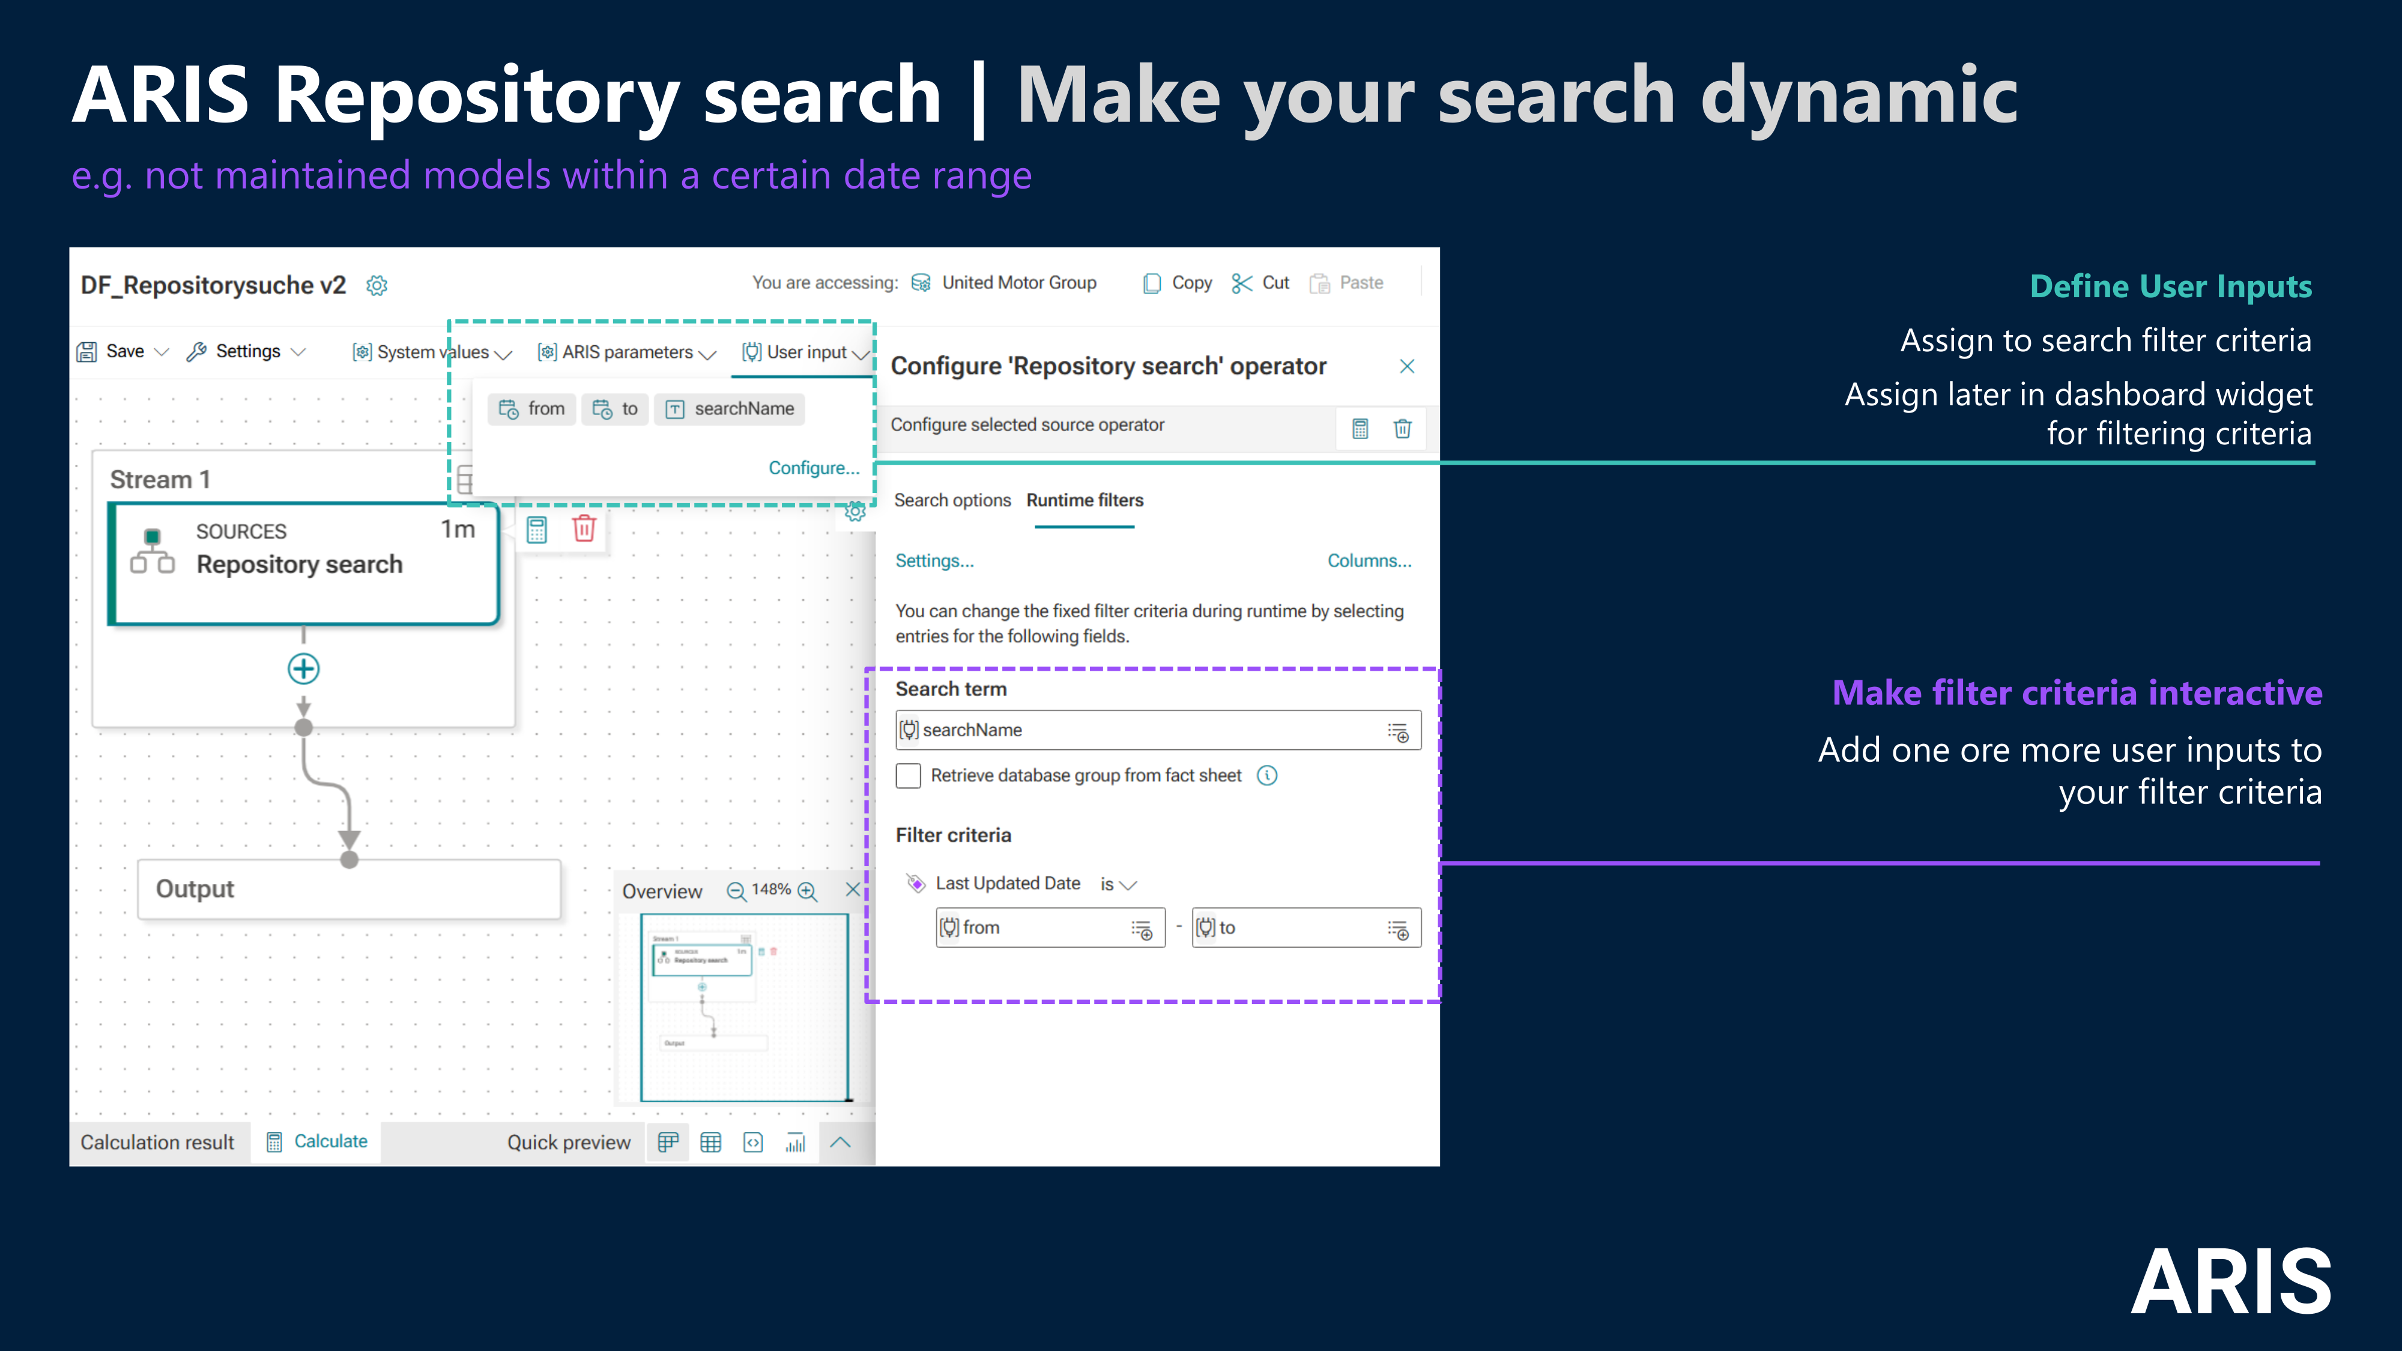Open the System values dropdown
The image size is (2402, 1351).
pyautogui.click(x=432, y=352)
